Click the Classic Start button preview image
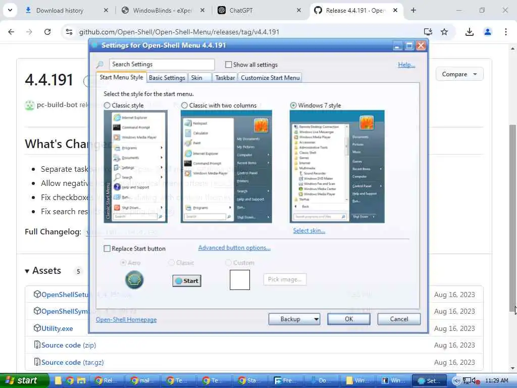Image resolution: width=517 pixels, height=388 pixels. [x=187, y=281]
